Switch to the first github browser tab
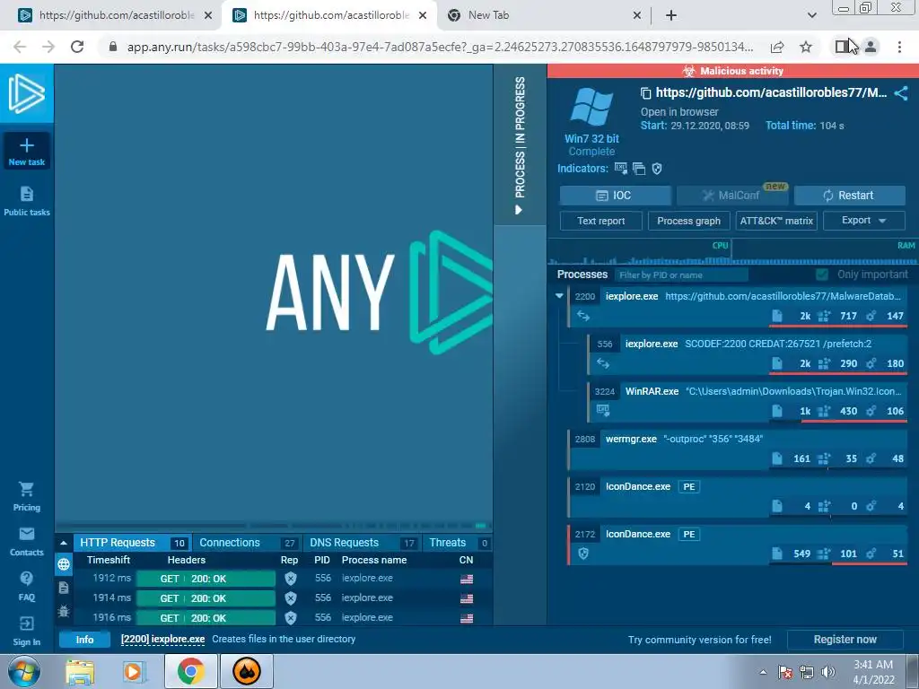The height and width of the screenshot is (689, 919). (x=115, y=15)
